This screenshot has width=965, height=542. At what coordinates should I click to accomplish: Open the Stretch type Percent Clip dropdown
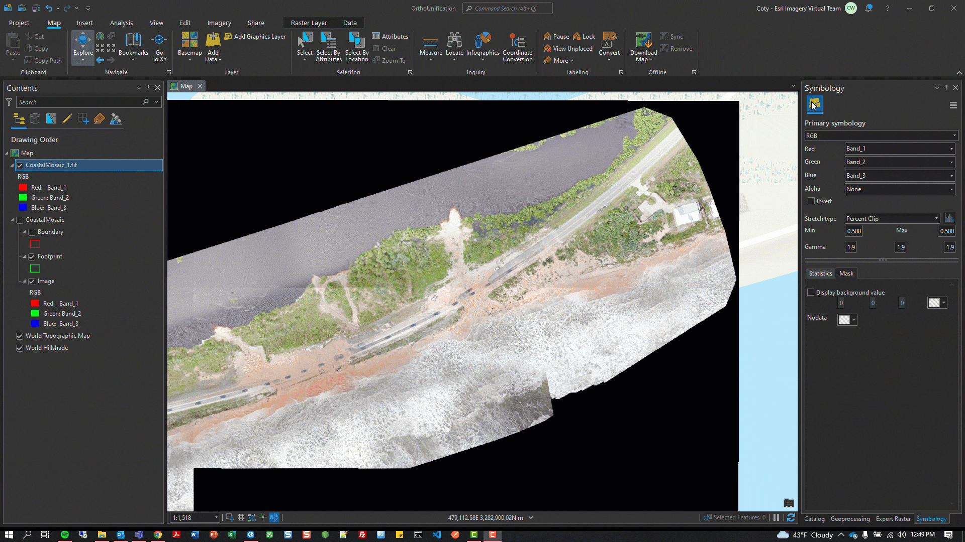click(892, 219)
